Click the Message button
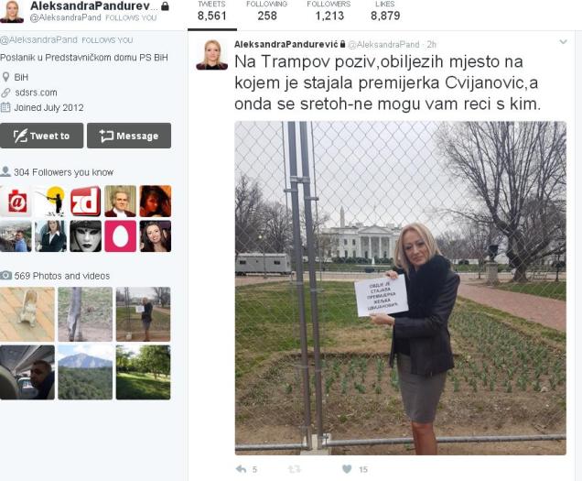Screen dimensions: 582x481 129,136
